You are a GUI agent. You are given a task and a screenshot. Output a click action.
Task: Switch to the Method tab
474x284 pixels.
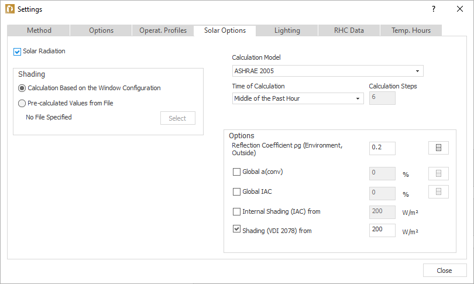pos(39,30)
